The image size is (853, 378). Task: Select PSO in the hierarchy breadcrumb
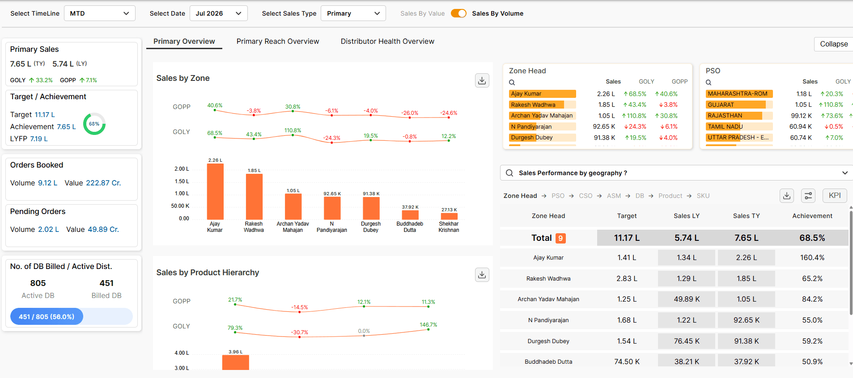click(558, 196)
